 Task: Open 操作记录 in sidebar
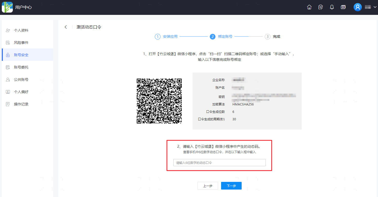click(27, 104)
